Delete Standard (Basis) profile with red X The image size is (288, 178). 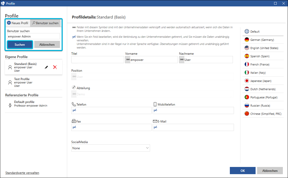point(55,67)
